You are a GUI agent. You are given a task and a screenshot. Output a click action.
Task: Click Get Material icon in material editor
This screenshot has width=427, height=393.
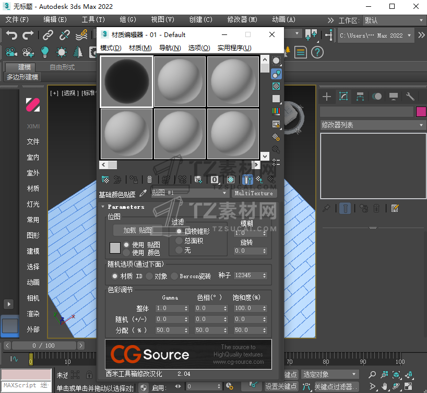click(105, 180)
